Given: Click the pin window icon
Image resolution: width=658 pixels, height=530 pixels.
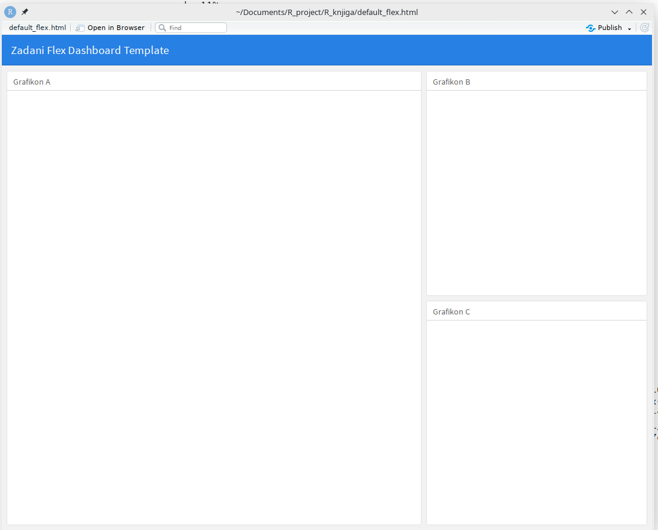Looking at the screenshot, I should (25, 12).
